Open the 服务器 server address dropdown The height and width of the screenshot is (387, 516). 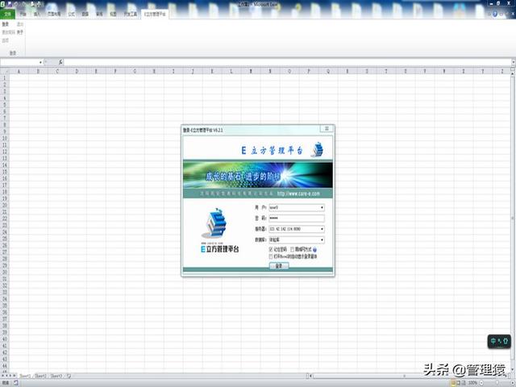coord(322,229)
